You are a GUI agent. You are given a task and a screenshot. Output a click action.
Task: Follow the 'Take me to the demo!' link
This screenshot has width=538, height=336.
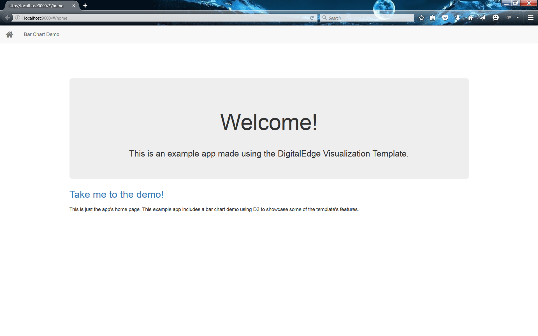[x=116, y=194]
